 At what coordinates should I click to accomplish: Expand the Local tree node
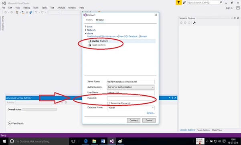point(86,26)
